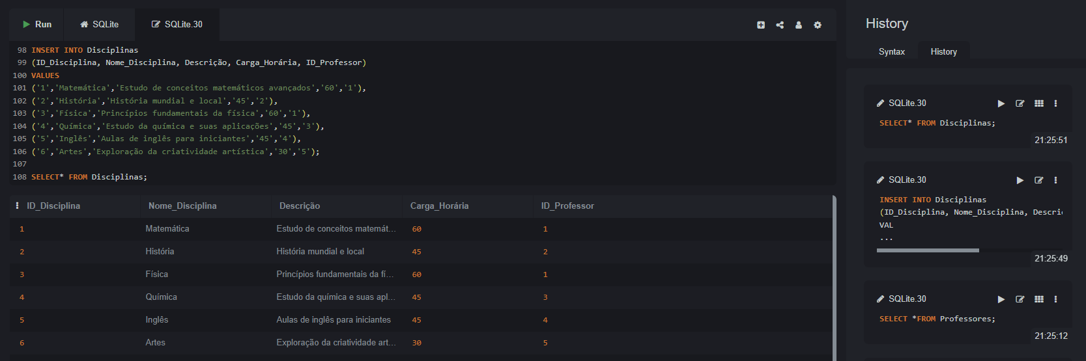1086x361 pixels.
Task: Sort by the Carga_Horária column header
Action: [439, 206]
